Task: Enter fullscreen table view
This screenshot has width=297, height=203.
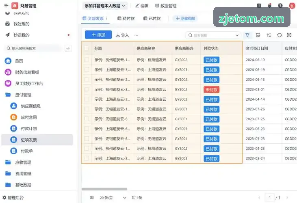Action: click(289, 35)
